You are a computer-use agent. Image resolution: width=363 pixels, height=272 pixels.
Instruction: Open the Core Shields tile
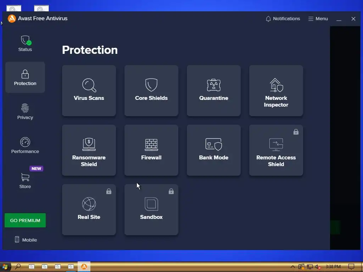[x=151, y=91]
